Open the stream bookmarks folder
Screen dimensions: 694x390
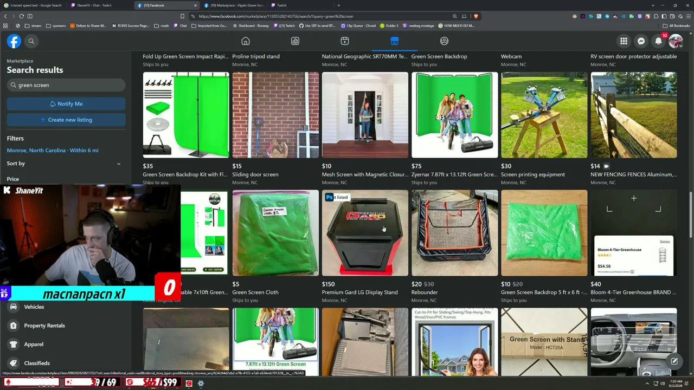(33, 25)
